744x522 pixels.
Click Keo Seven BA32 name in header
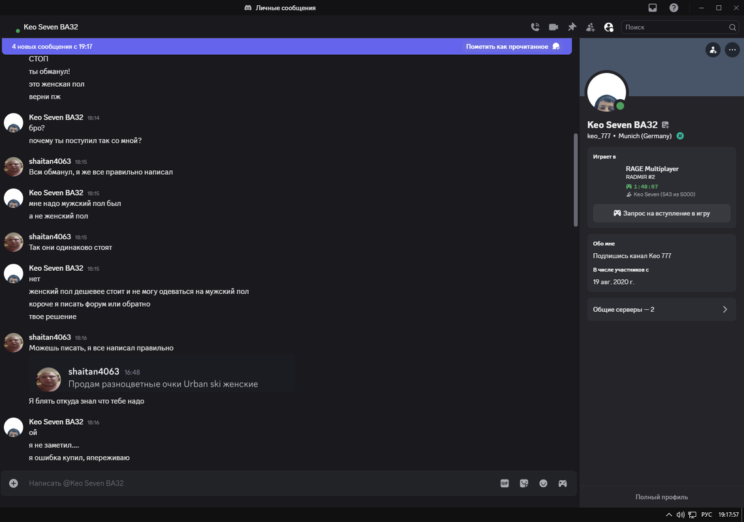(x=51, y=27)
